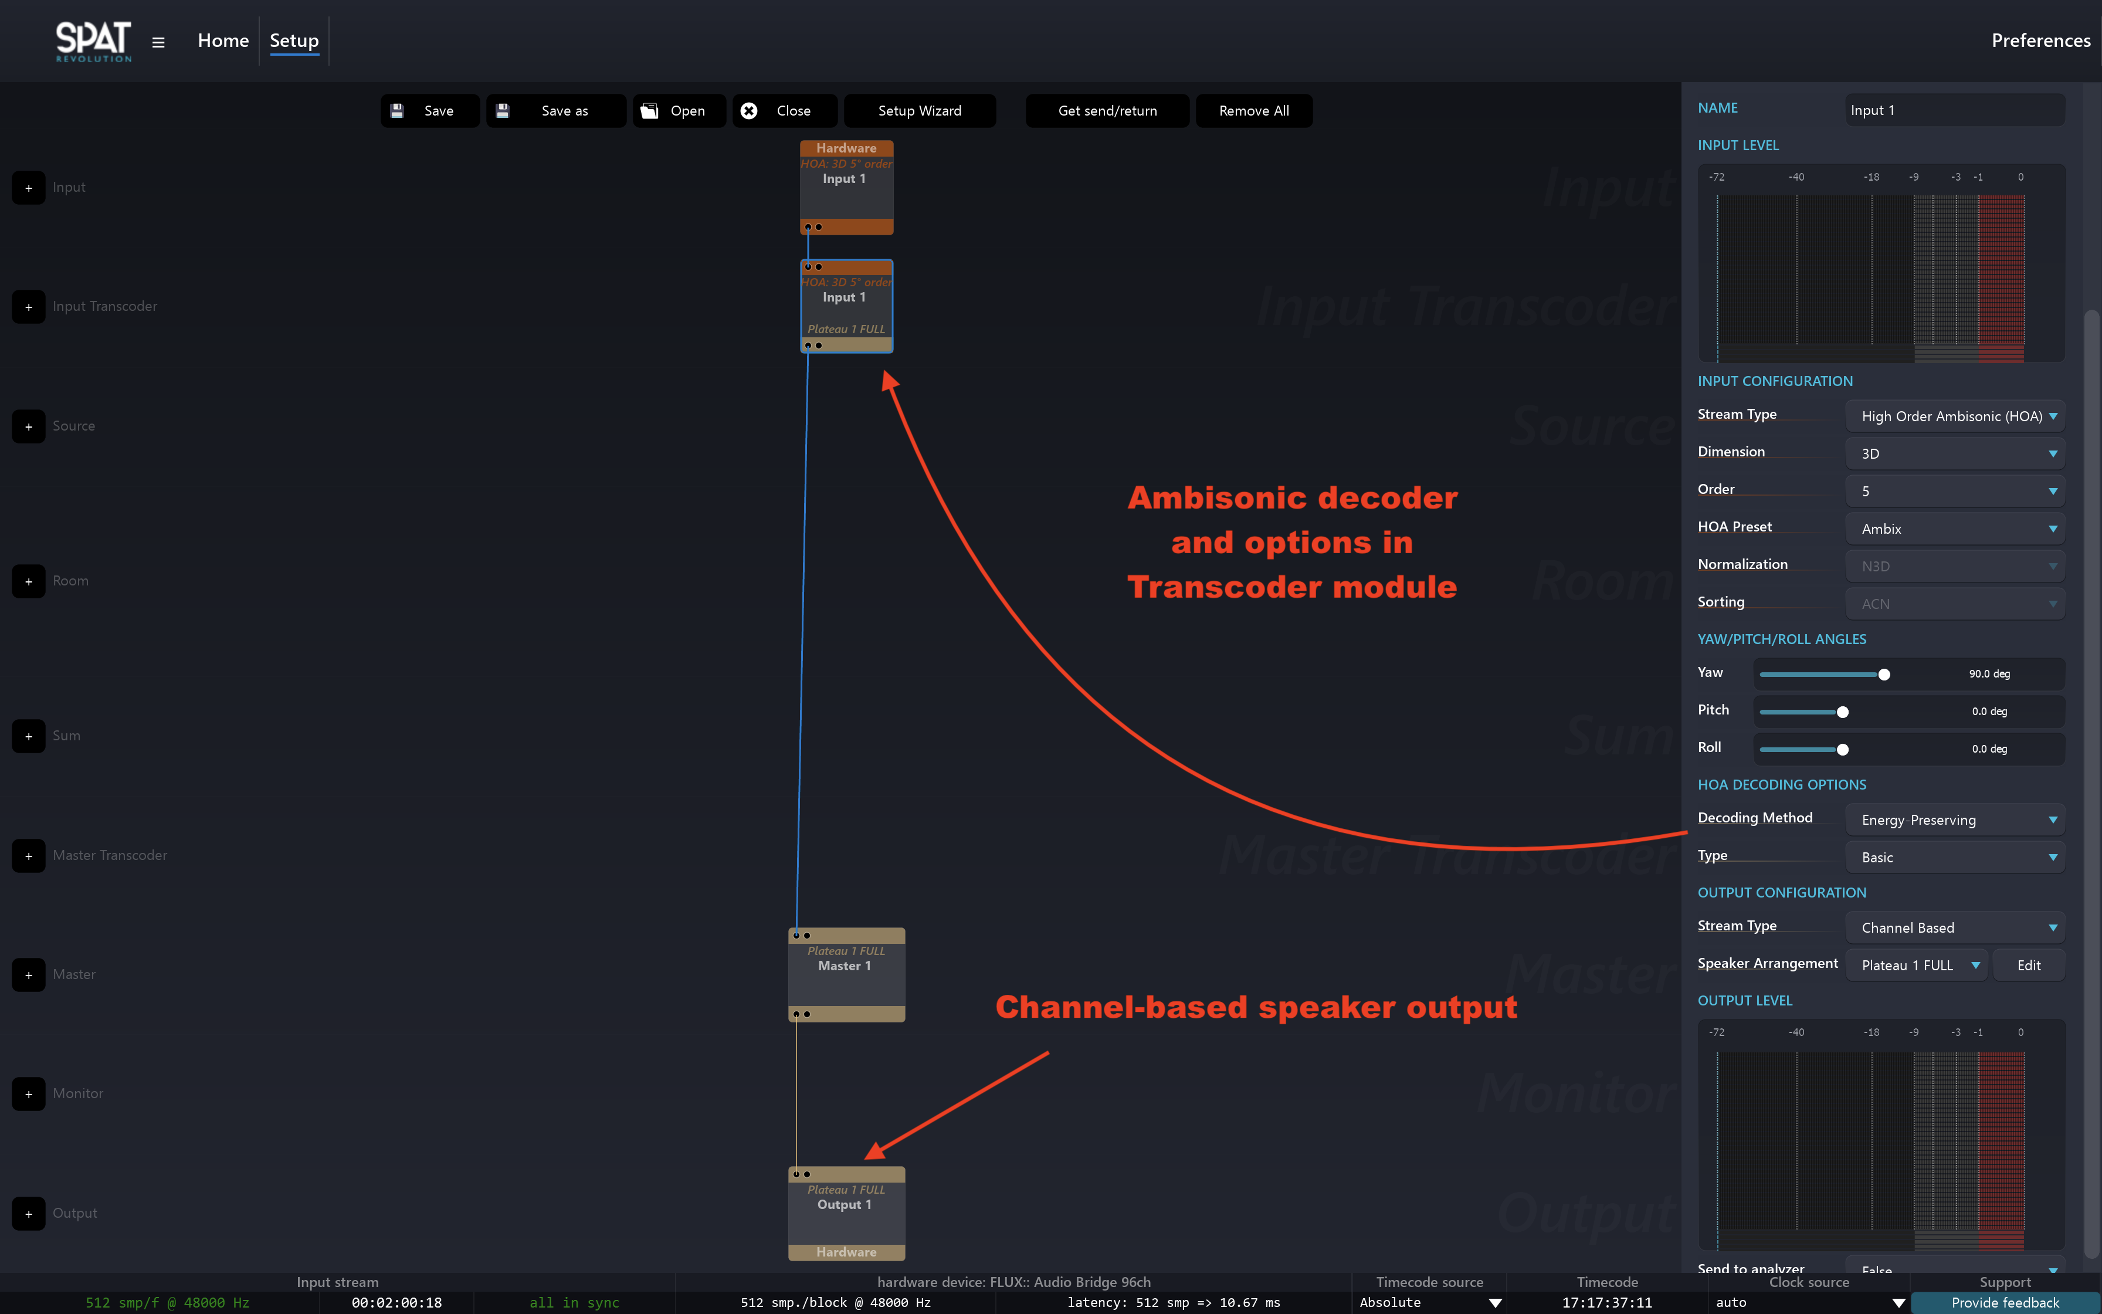
Task: Open the hamburger menu next to SPAT logo
Action: (158, 42)
